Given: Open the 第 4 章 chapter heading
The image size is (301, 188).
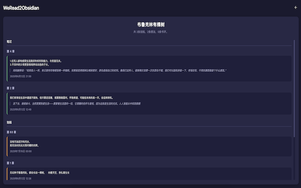Looking at the screenshot, I should (x=11, y=51).
